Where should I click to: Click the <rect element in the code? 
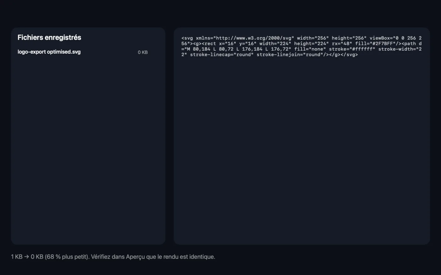pos(209,44)
